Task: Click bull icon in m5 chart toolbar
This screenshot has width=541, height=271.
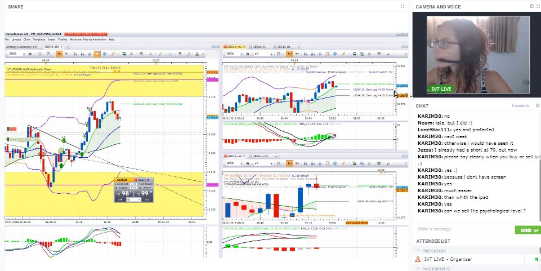Action: click(248, 163)
